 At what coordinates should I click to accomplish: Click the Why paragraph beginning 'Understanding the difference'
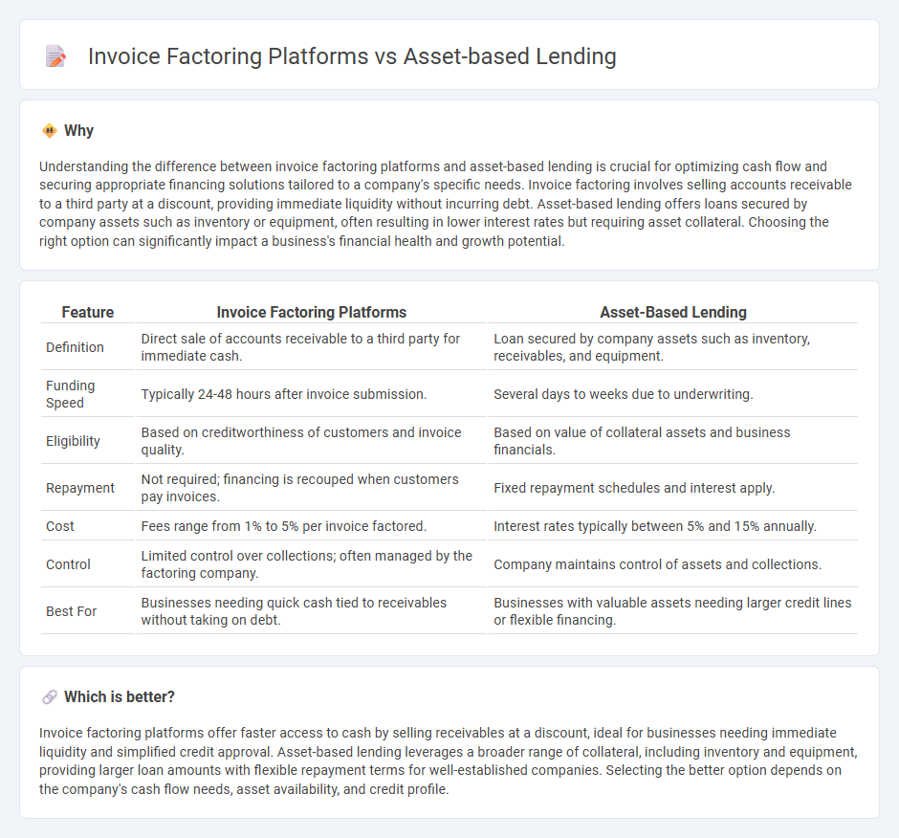(x=446, y=204)
